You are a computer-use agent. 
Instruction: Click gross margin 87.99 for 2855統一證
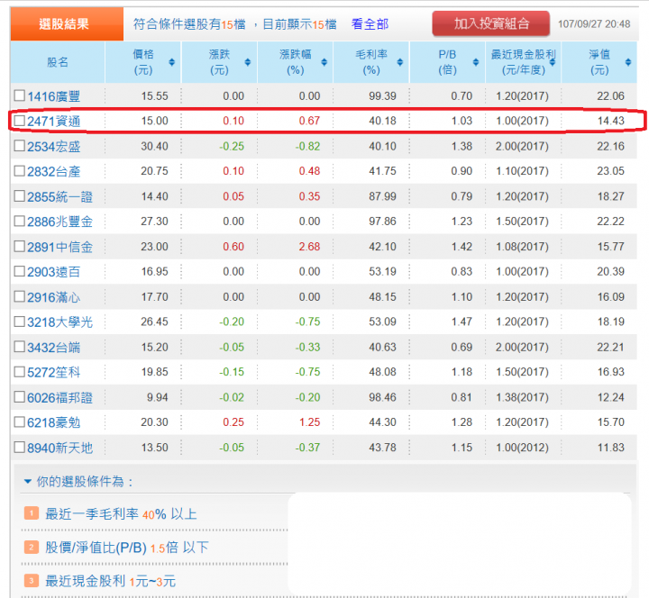coord(382,196)
